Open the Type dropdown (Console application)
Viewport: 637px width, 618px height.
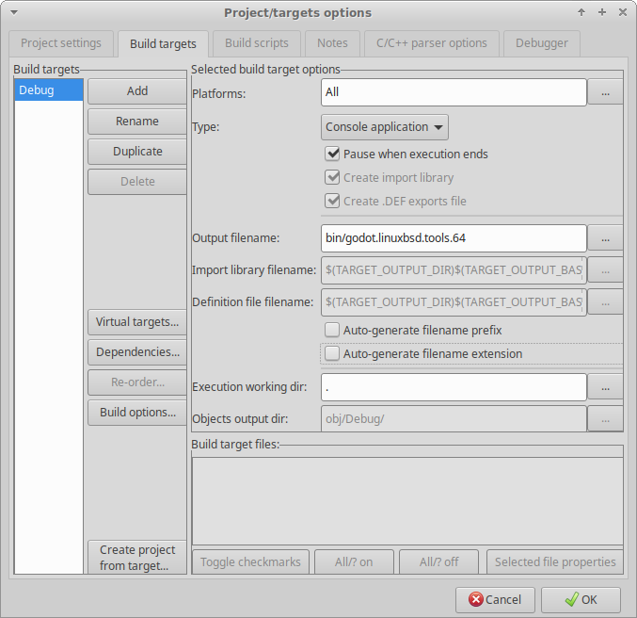coord(384,127)
